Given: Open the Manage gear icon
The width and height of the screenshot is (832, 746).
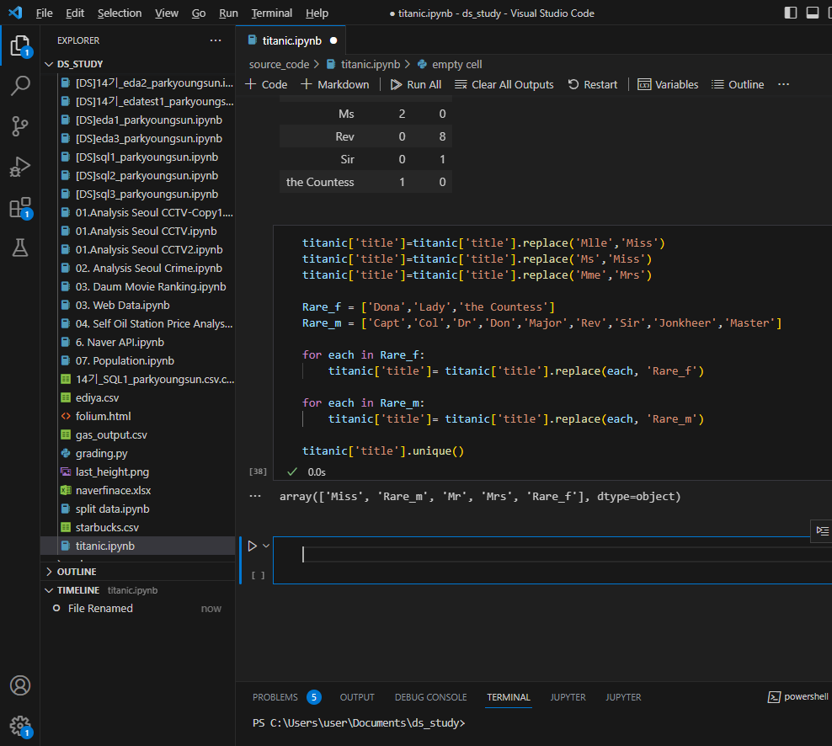Looking at the screenshot, I should (20, 726).
